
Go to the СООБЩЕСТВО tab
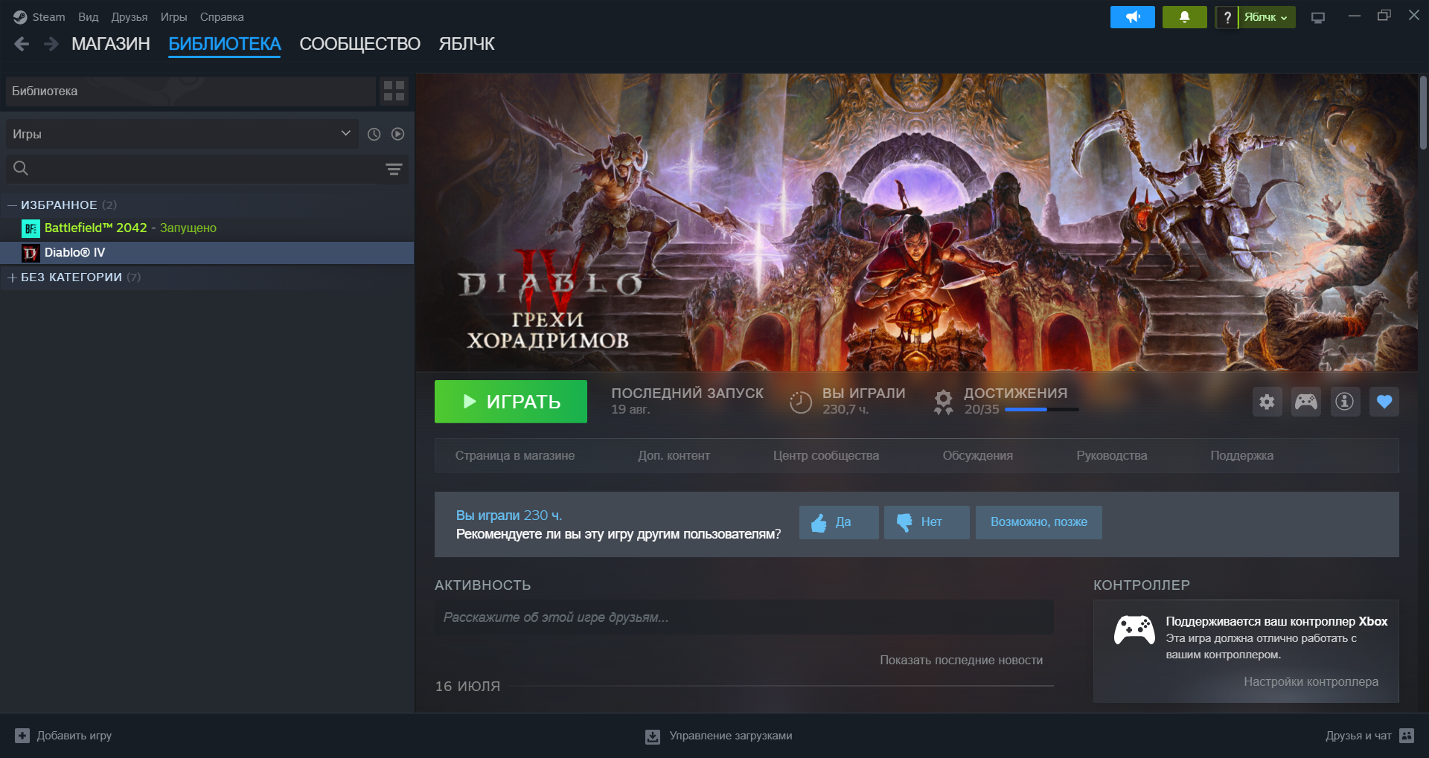(x=359, y=44)
